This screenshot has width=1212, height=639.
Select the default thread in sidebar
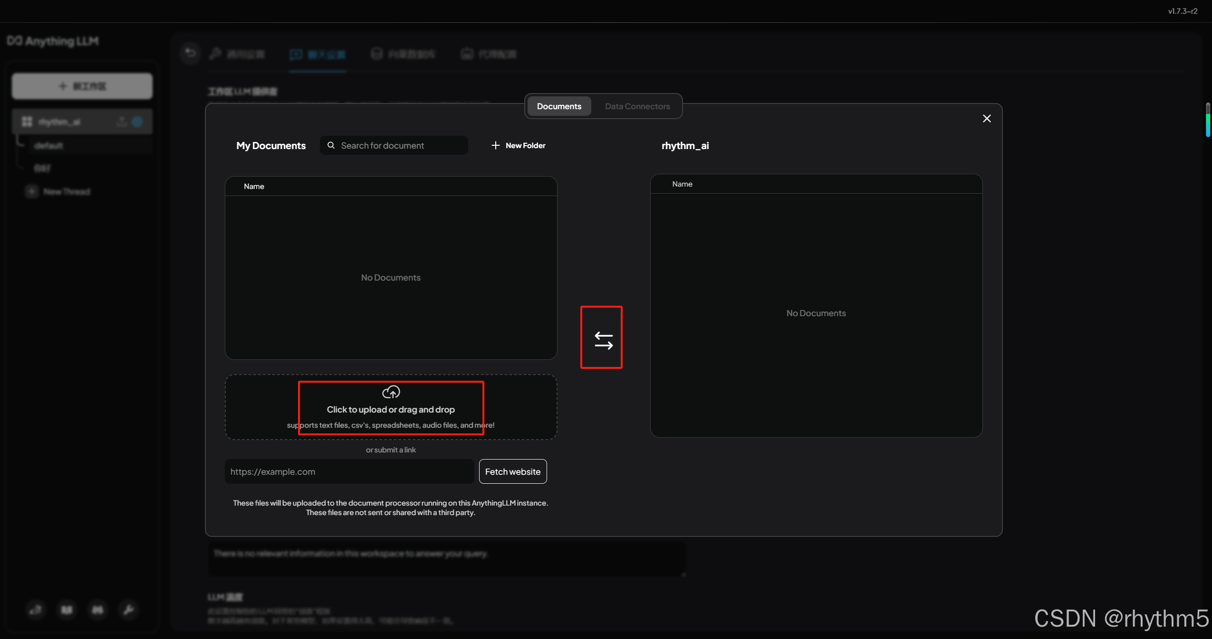tap(49, 146)
